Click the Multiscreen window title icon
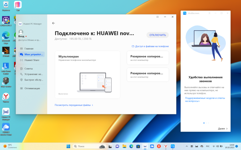The height and width of the screenshot is (150, 241). coord(184,13)
